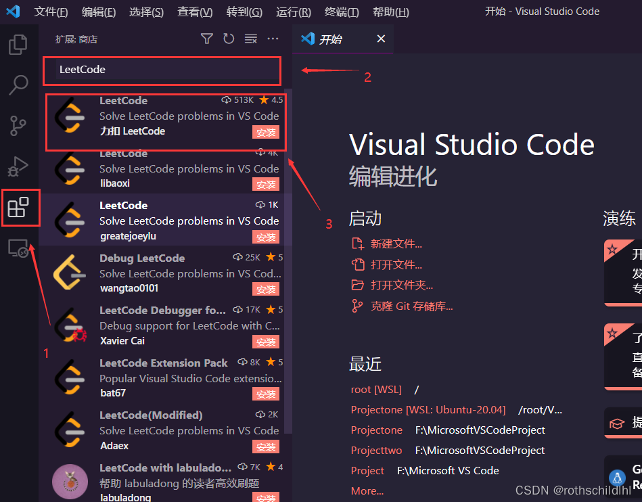The image size is (642, 502).
Task: Click labuladong extension avatar icon
Action: (70, 482)
